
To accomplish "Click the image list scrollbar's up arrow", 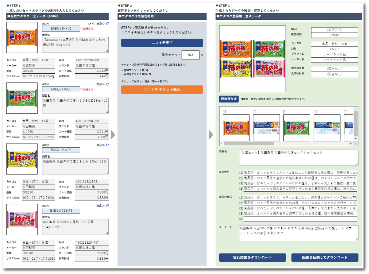I will [355, 109].
